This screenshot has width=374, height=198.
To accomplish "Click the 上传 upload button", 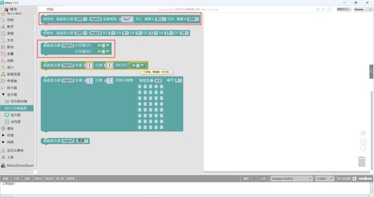I will pos(263,179).
